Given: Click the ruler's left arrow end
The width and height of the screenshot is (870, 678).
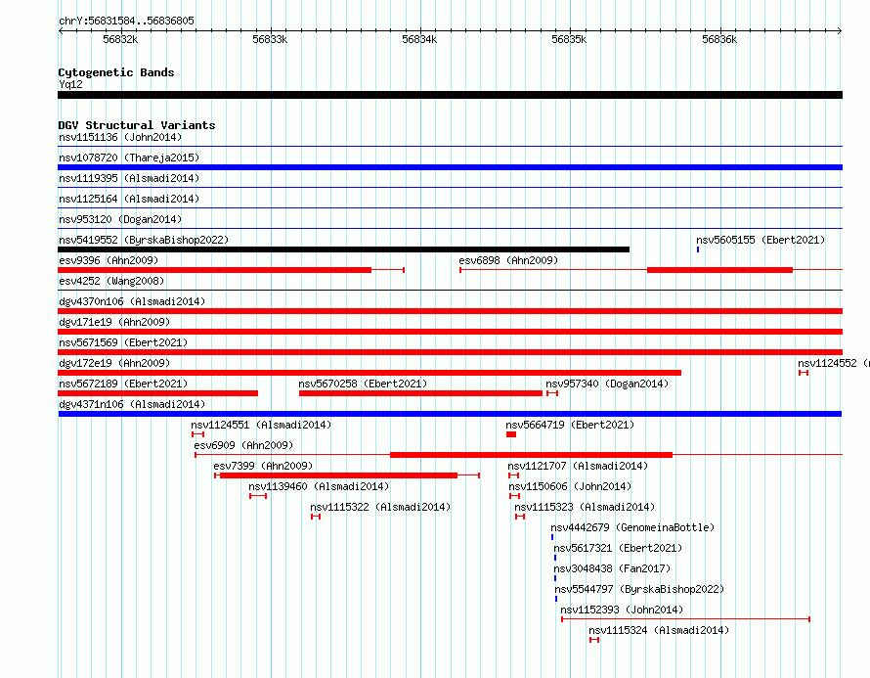Looking at the screenshot, I should point(61,31).
